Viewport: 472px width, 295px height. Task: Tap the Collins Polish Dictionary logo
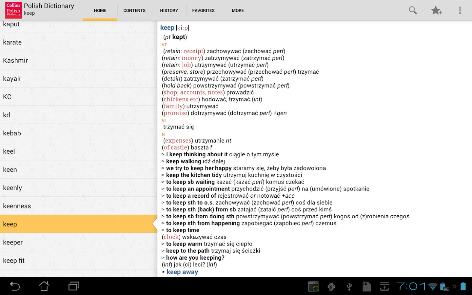13,10
